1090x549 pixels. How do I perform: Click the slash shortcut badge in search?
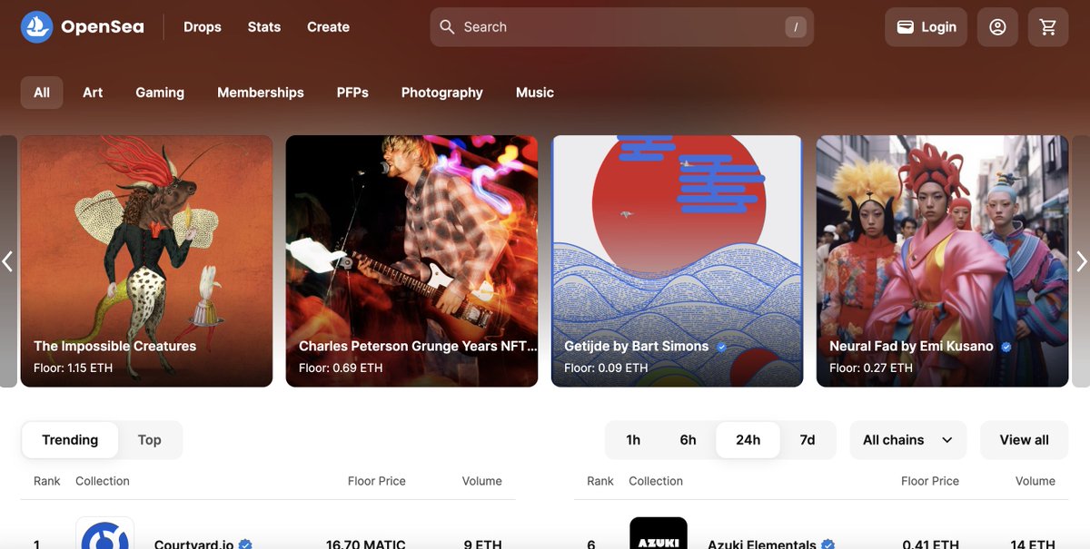[796, 27]
